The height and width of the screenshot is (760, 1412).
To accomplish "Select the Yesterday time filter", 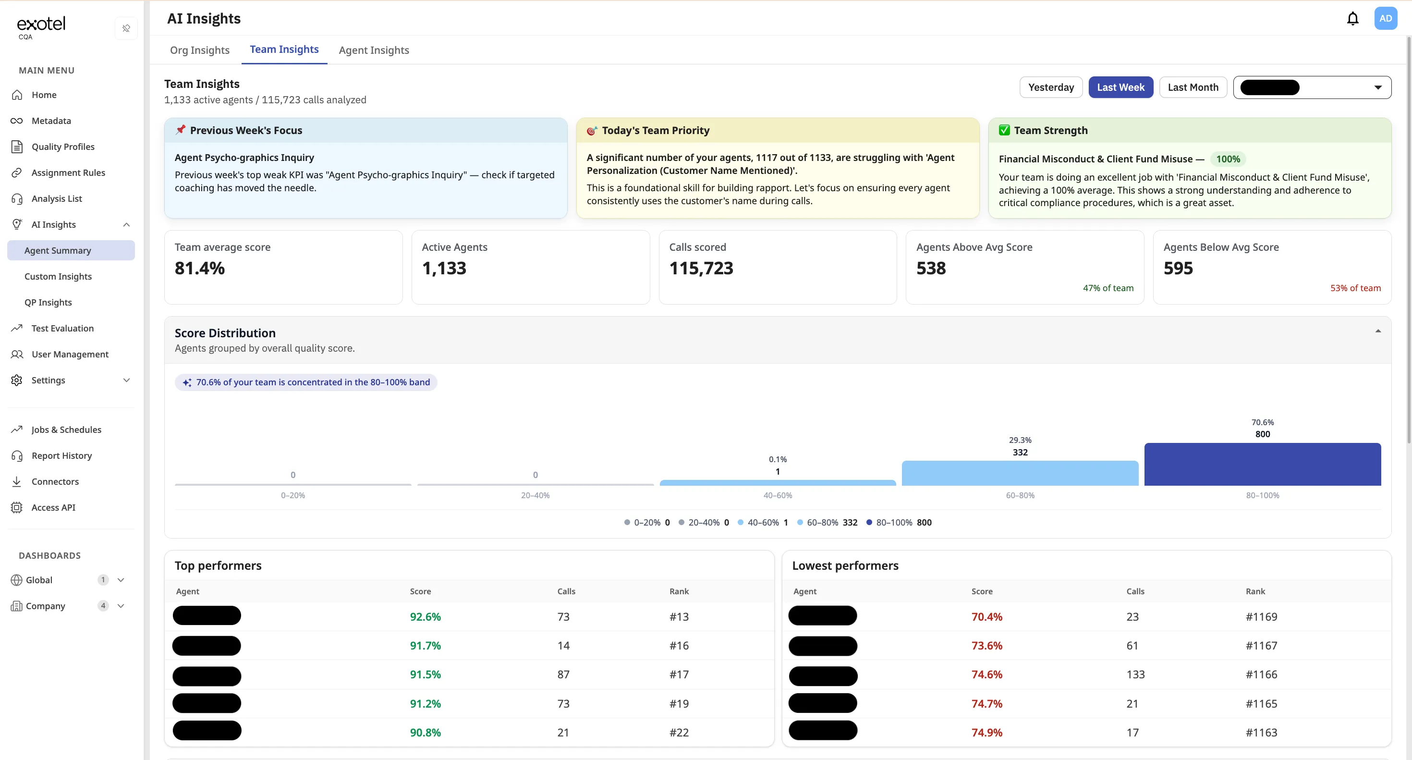I will (1051, 87).
